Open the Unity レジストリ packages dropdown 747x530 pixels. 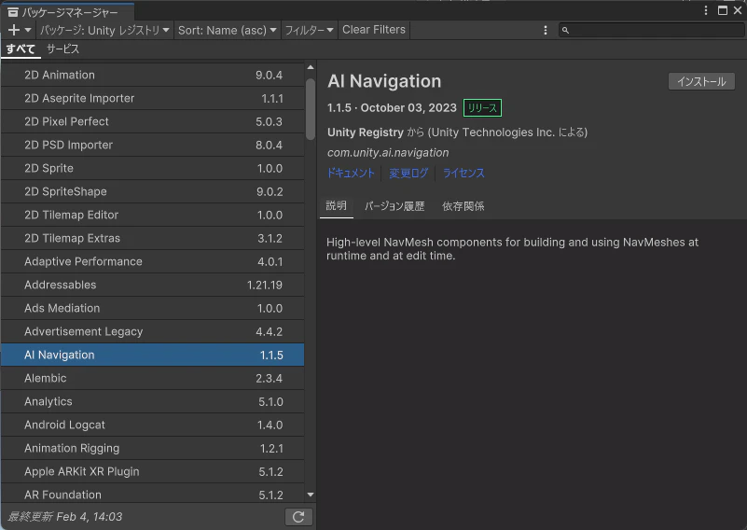tap(104, 30)
